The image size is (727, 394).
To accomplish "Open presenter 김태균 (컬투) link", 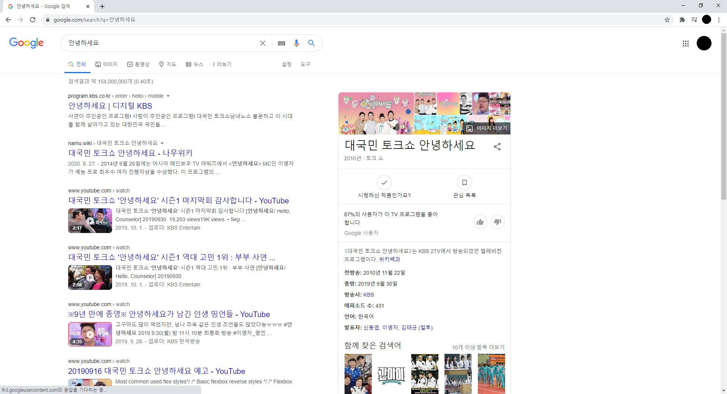I will click(x=417, y=328).
